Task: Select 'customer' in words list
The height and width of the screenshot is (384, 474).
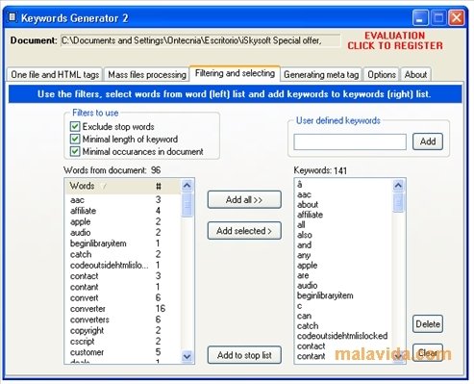Action: pyautogui.click(x=87, y=352)
